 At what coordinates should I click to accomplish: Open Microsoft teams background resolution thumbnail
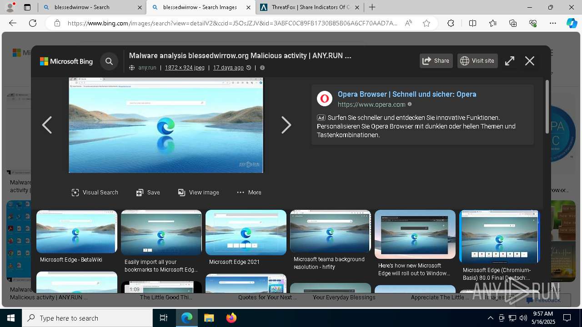pyautogui.click(x=331, y=231)
